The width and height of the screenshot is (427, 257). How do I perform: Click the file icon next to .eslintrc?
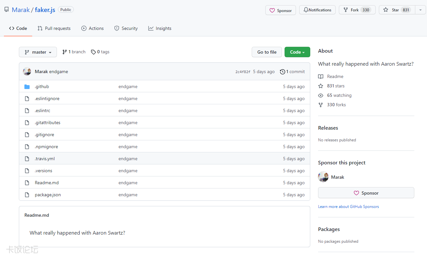[x=27, y=111]
